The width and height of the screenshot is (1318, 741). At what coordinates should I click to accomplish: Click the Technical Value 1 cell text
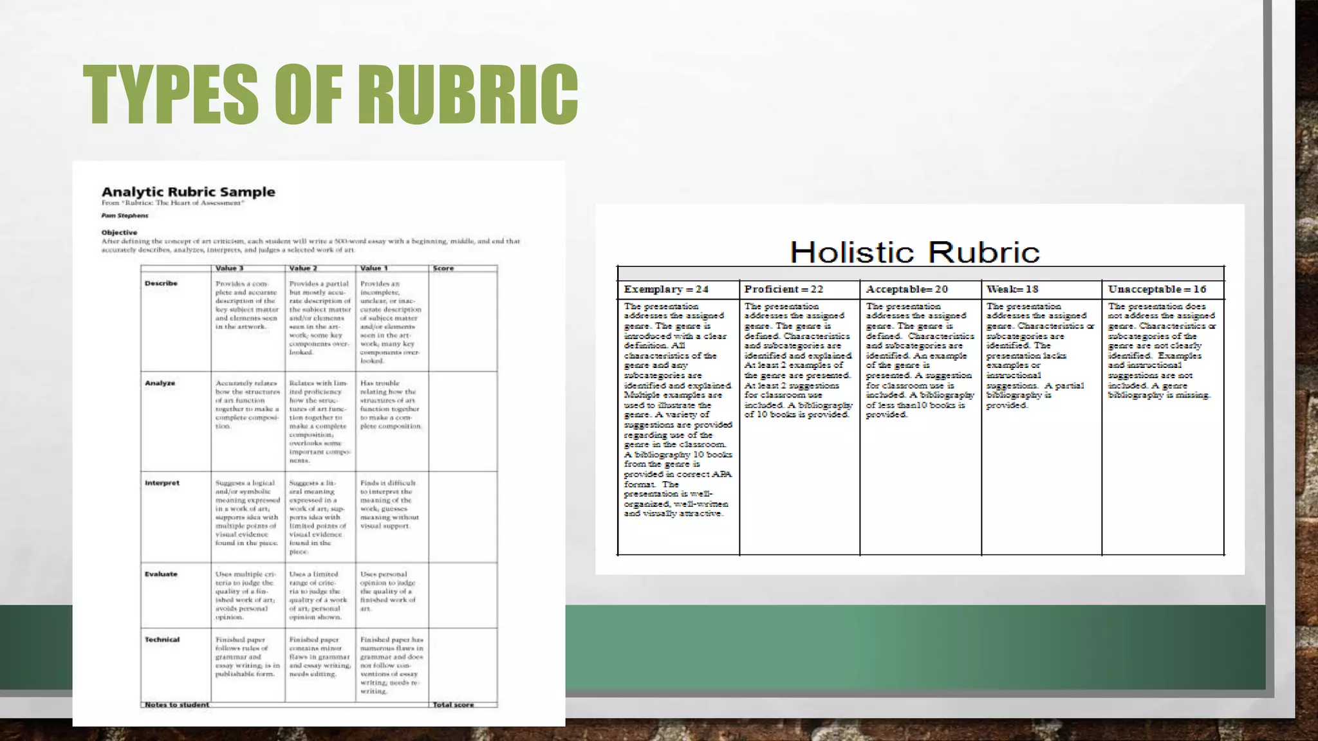pos(392,665)
